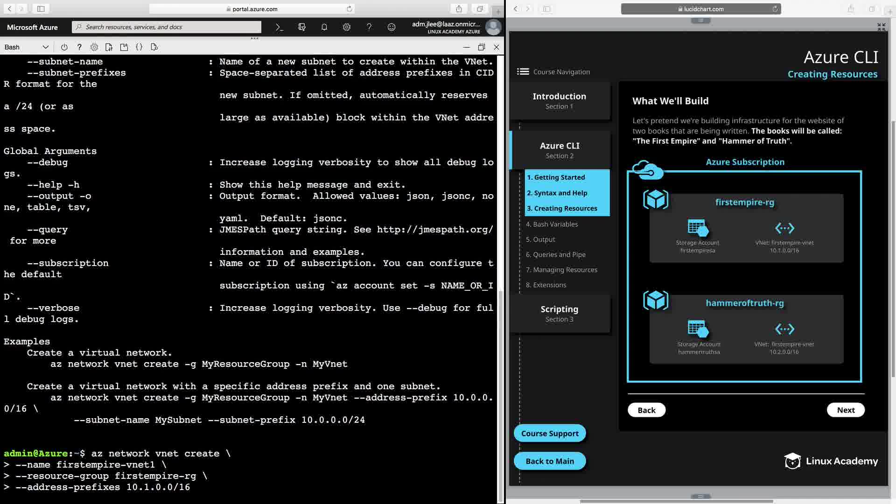Open Cloud Shell from Azure header
Viewport: 896px width, 504px height.
click(279, 27)
